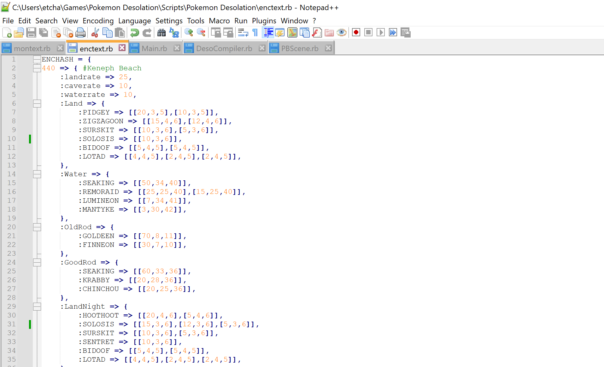Image resolution: width=604 pixels, height=367 pixels.
Task: Close the DesoCompiler.rb tab
Action: click(x=262, y=48)
